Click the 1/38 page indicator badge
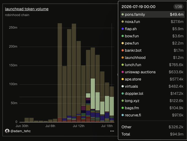The image size is (187, 141). tap(178, 7)
